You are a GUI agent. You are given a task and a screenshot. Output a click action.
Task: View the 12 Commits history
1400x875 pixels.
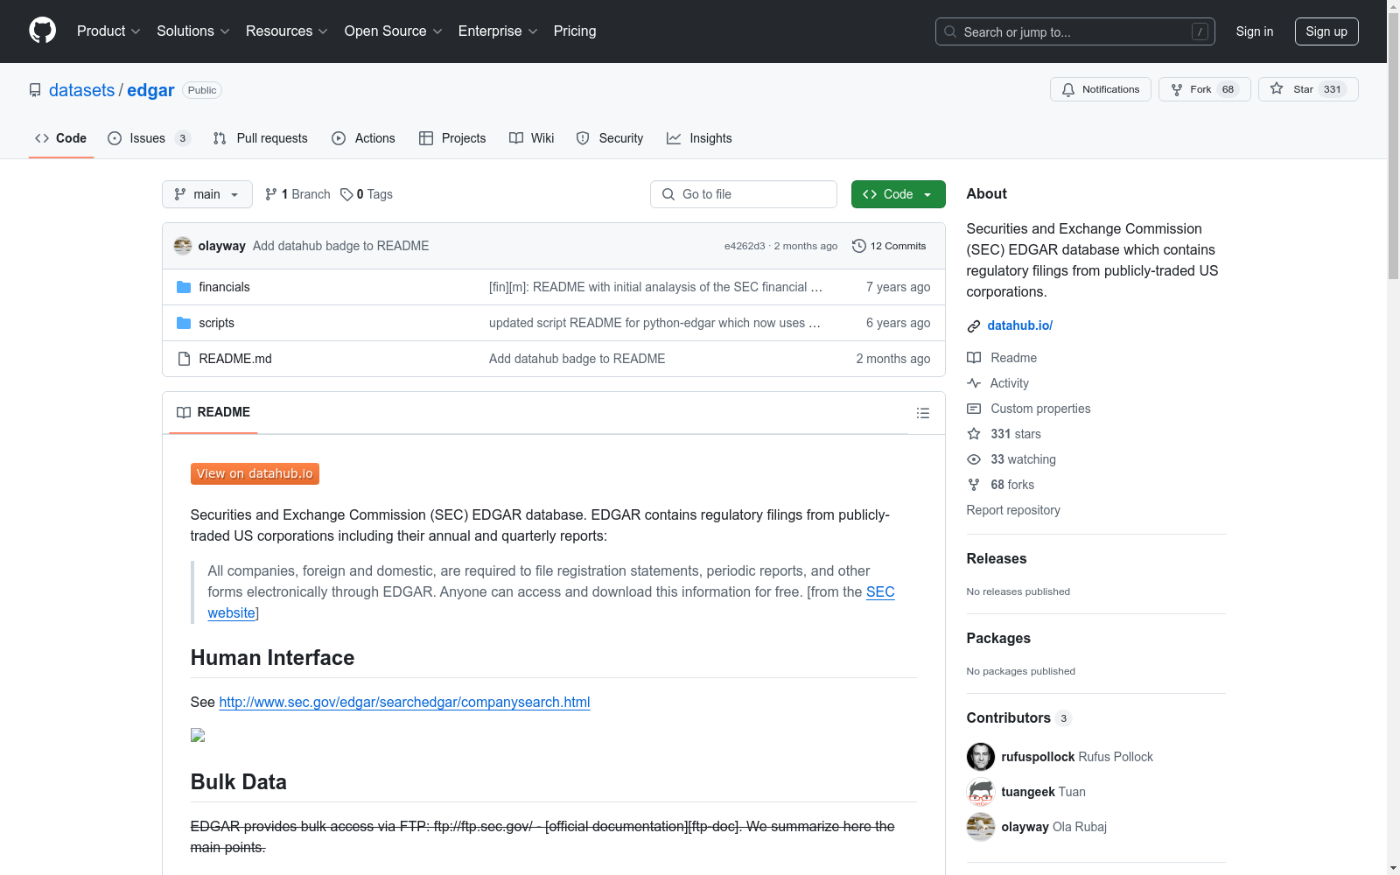coord(889,246)
